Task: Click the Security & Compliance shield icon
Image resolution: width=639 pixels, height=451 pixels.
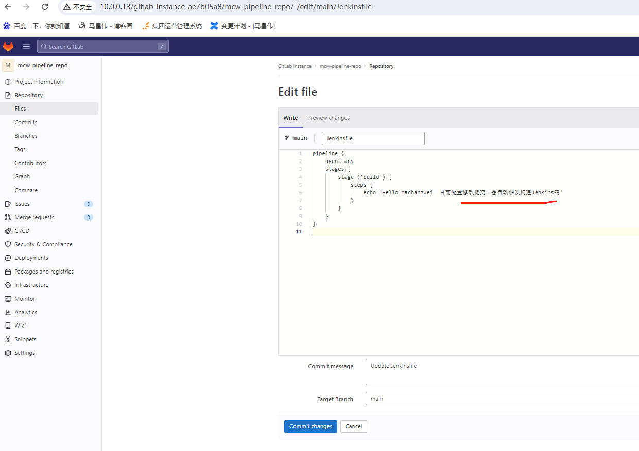Action: [x=8, y=244]
